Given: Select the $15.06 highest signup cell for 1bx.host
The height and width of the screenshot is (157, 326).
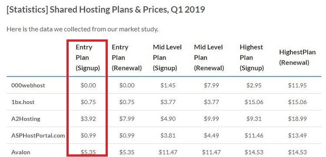Looking at the screenshot, I should pyautogui.click(x=254, y=102).
